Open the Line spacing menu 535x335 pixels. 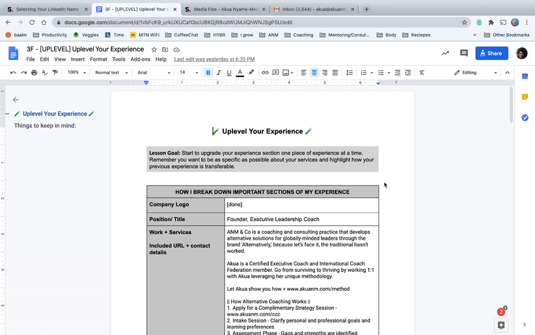coord(350,72)
